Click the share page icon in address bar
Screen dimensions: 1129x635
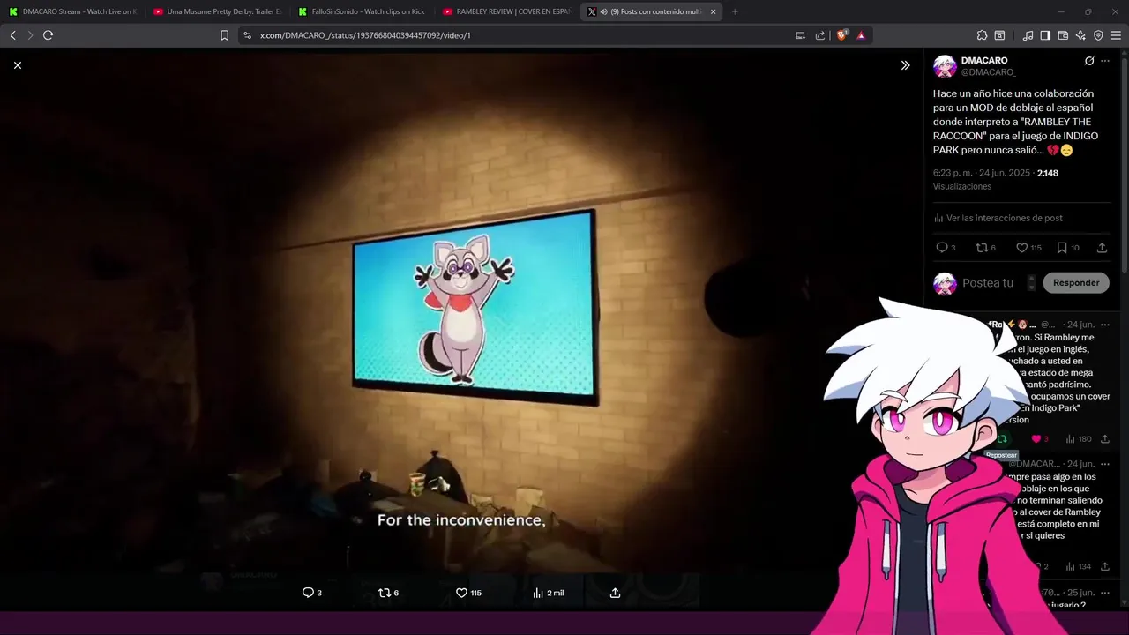click(x=820, y=35)
